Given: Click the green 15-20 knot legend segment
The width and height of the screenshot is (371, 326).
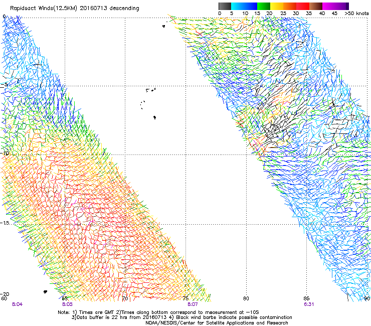Looking at the screenshot, I should click(264, 6).
